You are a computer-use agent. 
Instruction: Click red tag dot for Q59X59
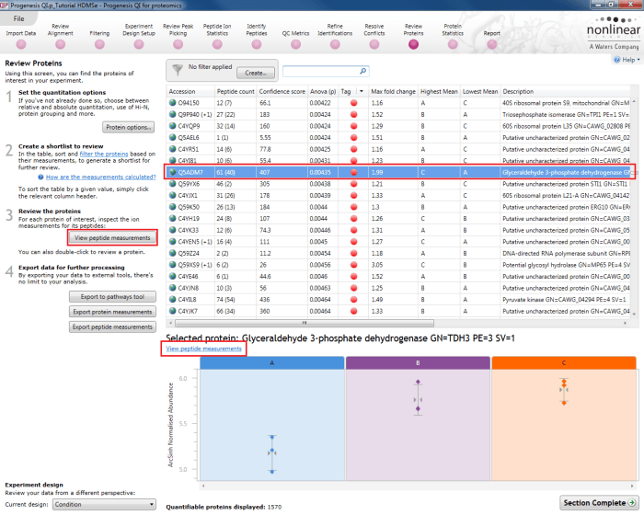353,265
